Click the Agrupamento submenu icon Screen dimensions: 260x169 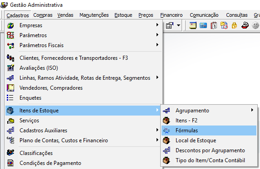[167, 111]
